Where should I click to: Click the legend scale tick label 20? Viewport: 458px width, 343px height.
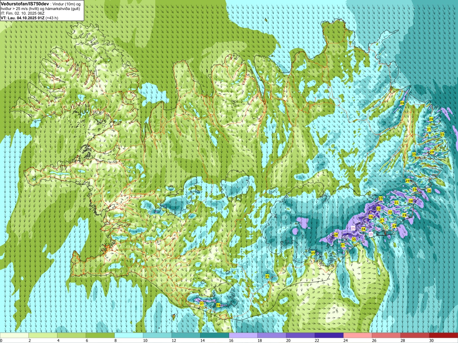click(288, 340)
